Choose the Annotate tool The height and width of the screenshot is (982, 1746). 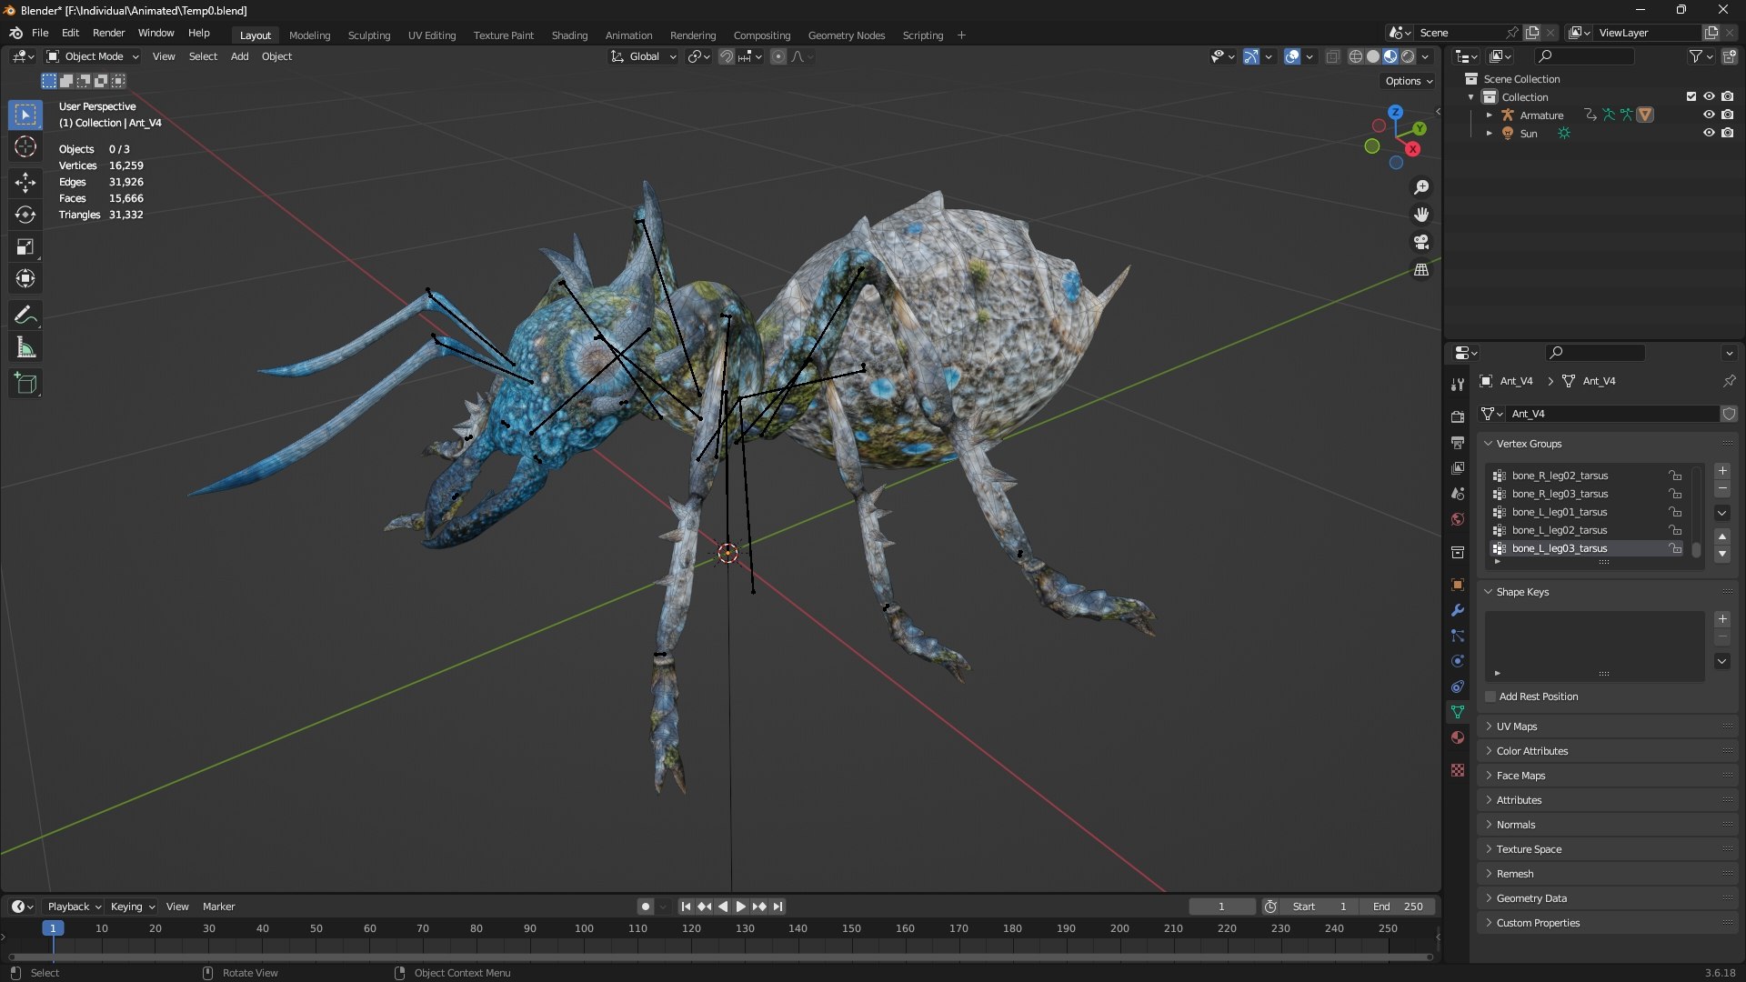25,315
